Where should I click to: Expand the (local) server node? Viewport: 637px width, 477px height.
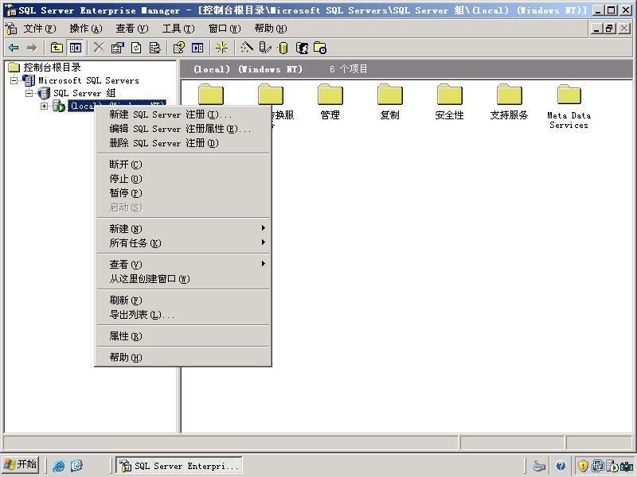coord(44,107)
